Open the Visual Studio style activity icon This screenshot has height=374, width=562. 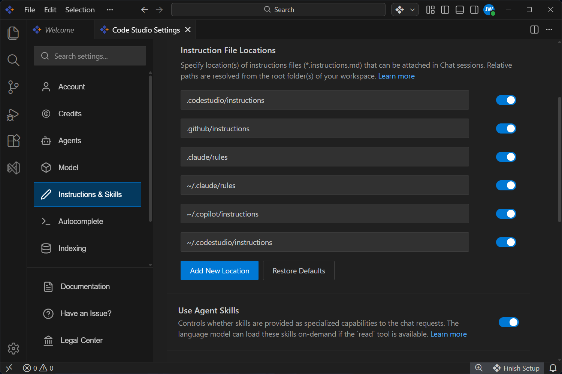13,168
